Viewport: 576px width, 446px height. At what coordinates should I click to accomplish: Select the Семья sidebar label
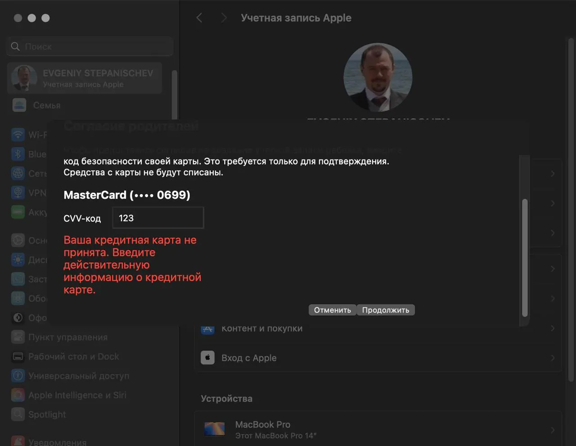click(47, 105)
